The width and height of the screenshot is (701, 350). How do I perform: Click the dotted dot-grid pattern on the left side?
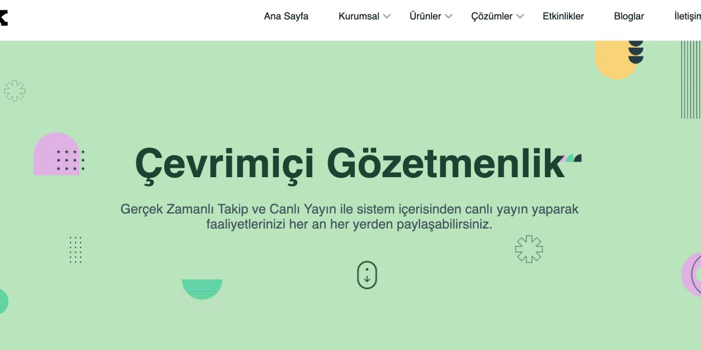pyautogui.click(x=76, y=250)
